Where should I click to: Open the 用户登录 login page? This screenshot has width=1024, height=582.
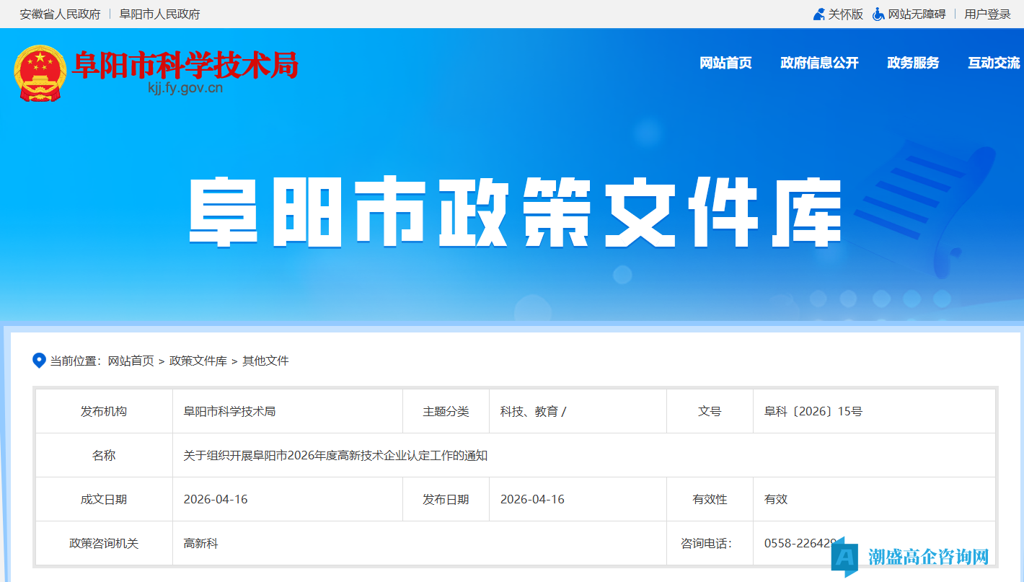pos(987,13)
